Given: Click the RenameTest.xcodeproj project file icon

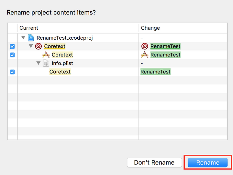Looking at the screenshot, I should (x=31, y=38).
